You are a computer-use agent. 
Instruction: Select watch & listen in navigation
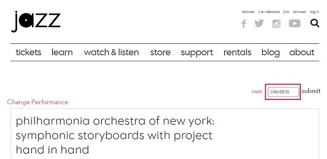coord(111,53)
